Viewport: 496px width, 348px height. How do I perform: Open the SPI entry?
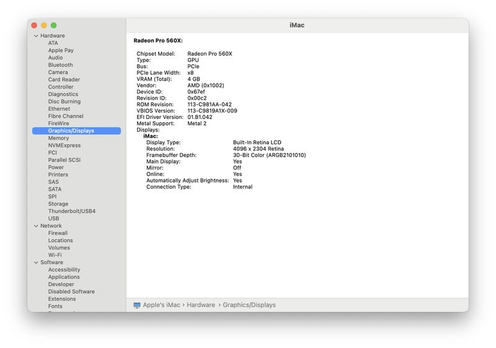tap(52, 196)
